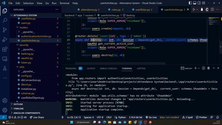Open the Testing flask view

[5, 68]
